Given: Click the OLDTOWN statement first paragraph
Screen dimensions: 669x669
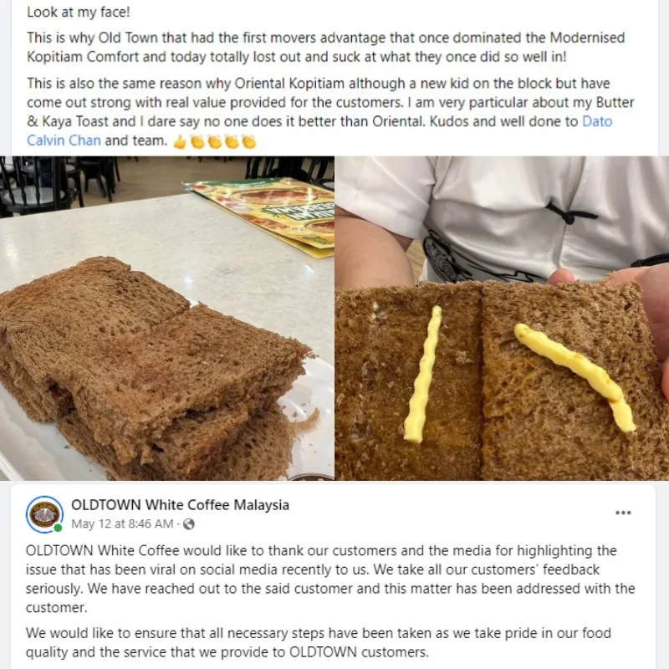Looking at the screenshot, I should tap(330, 579).
